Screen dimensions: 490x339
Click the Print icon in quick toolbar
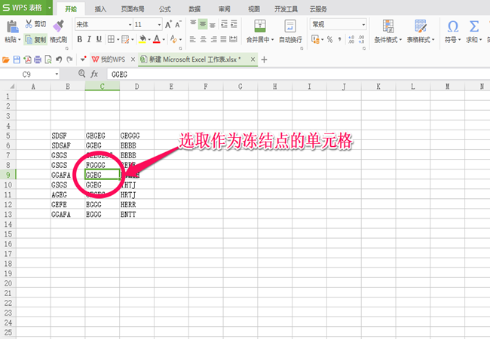[38, 60]
